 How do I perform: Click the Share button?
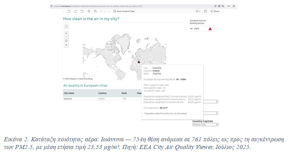click(215, 11)
